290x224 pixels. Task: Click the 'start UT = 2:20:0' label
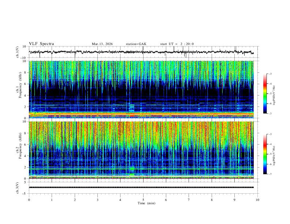coord(177,44)
